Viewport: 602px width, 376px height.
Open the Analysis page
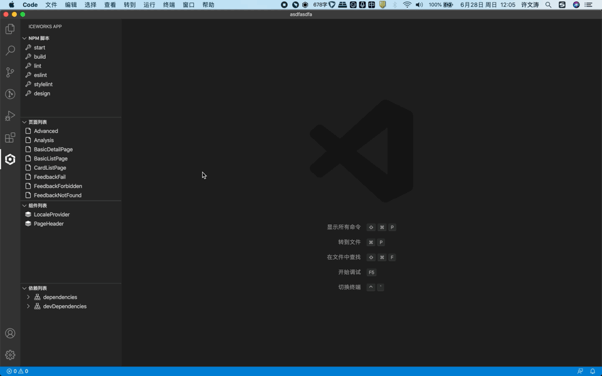point(71,140)
